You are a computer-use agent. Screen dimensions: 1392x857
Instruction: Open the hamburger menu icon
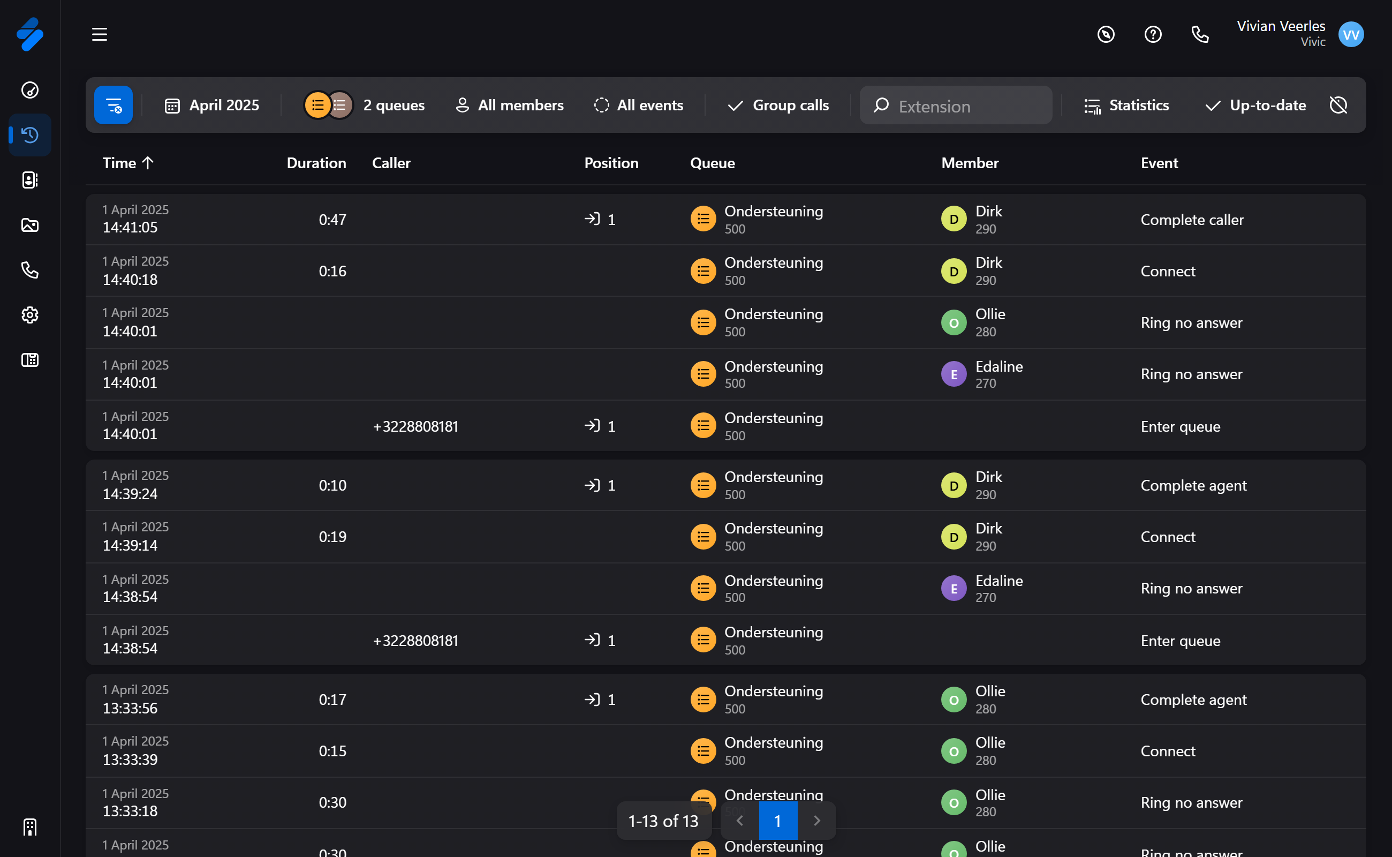(100, 35)
